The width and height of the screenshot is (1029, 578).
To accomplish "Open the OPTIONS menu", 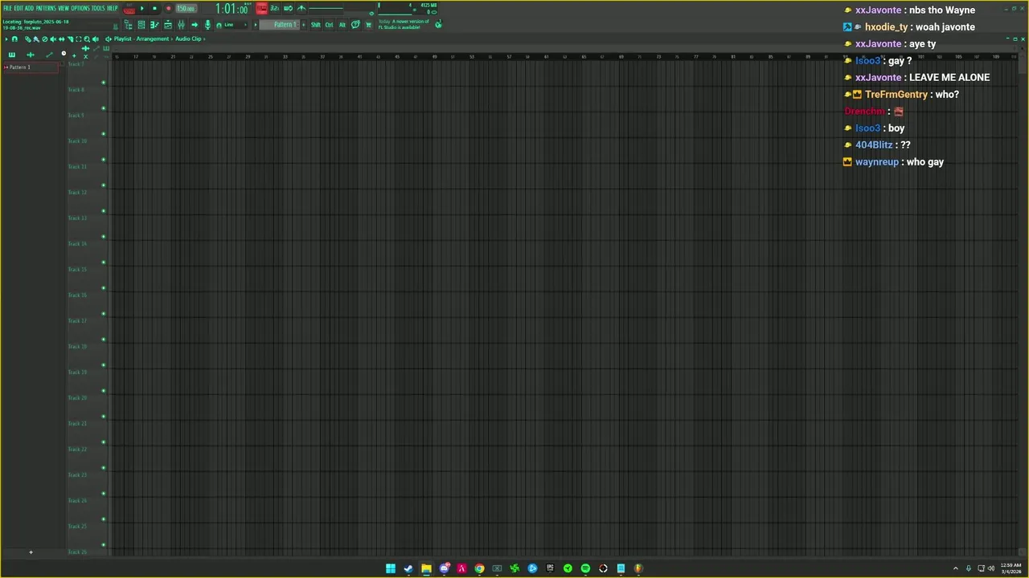I will tap(80, 8).
